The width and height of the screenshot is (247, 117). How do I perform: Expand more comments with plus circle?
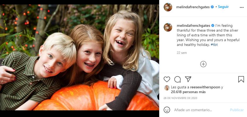[x=203, y=64]
